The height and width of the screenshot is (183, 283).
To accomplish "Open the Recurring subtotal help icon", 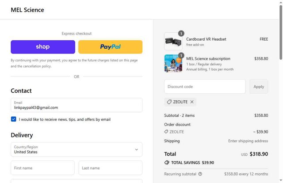I will 200,174.
